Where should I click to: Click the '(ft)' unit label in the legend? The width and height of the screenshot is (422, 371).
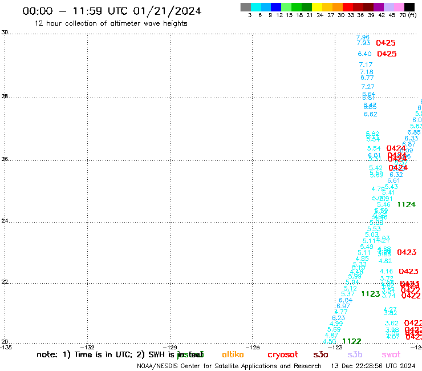pos(412,15)
